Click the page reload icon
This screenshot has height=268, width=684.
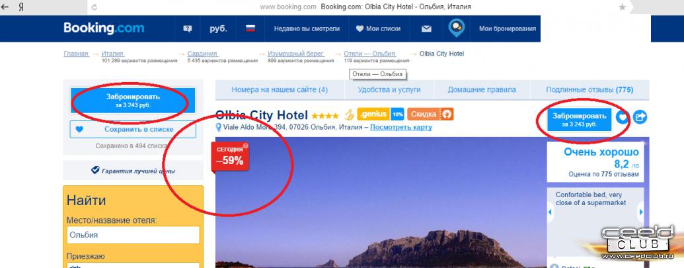coord(95,7)
